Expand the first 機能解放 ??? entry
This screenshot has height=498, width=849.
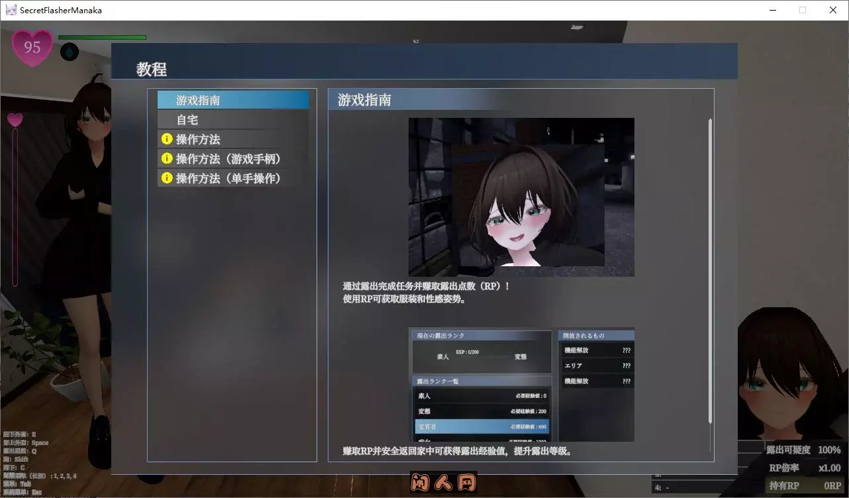click(597, 350)
